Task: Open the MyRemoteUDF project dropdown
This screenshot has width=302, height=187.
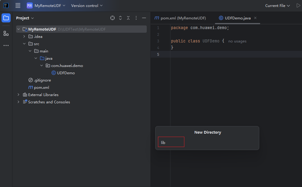Action: 46,5
